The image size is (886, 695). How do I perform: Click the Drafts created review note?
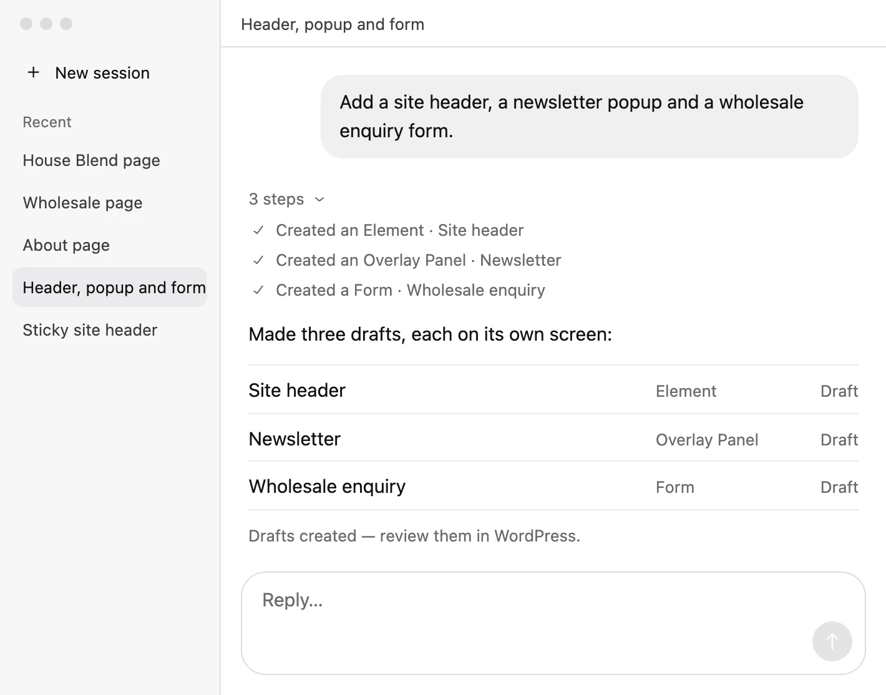coord(414,536)
